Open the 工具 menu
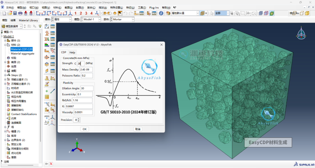The image size is (315, 168). click(x=142, y=8)
